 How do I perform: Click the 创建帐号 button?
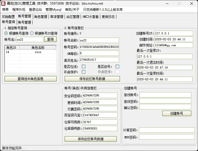(x=177, y=113)
